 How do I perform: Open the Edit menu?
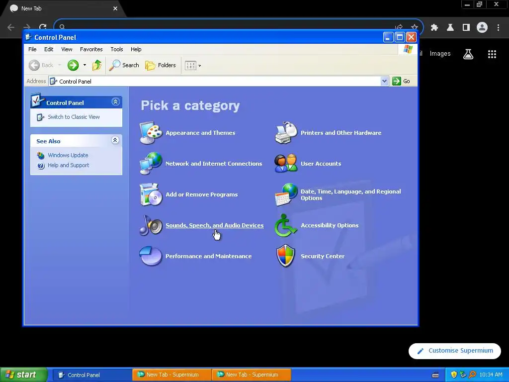pyautogui.click(x=49, y=49)
